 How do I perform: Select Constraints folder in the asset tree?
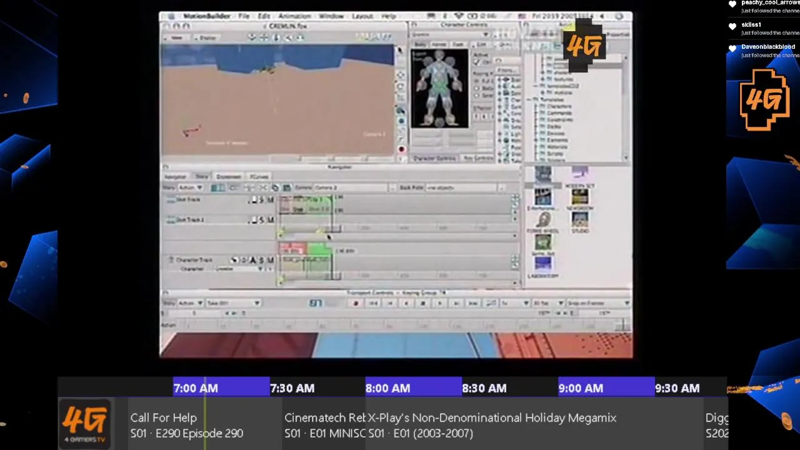(560, 120)
